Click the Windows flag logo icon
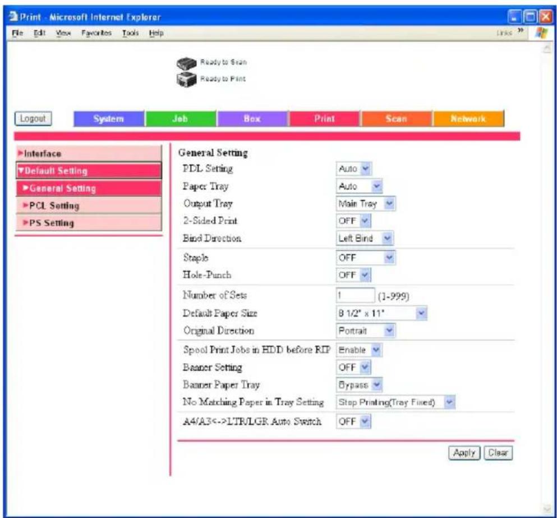 click(x=542, y=33)
